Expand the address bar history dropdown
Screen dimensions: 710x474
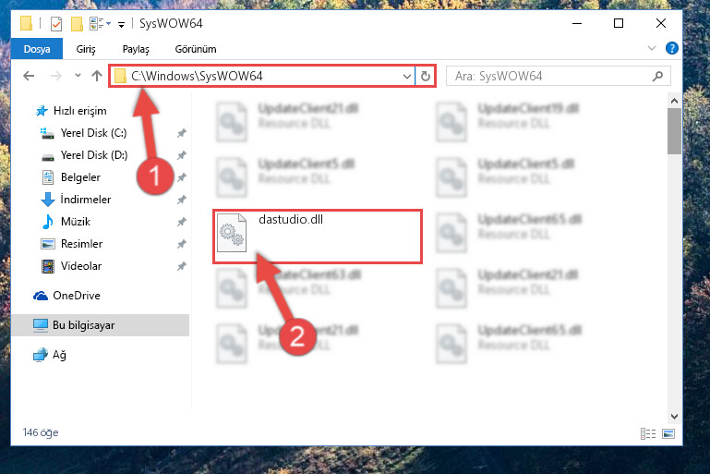[406, 76]
